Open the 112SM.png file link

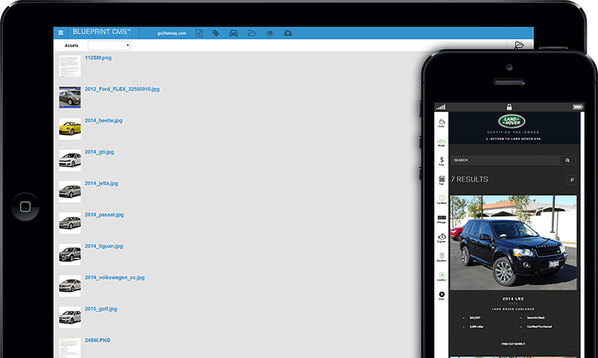[98, 58]
